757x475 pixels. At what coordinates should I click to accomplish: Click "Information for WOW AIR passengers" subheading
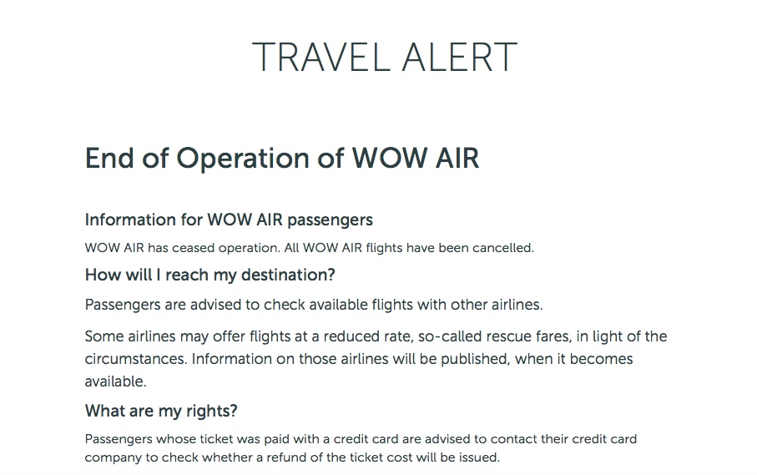coord(229,220)
